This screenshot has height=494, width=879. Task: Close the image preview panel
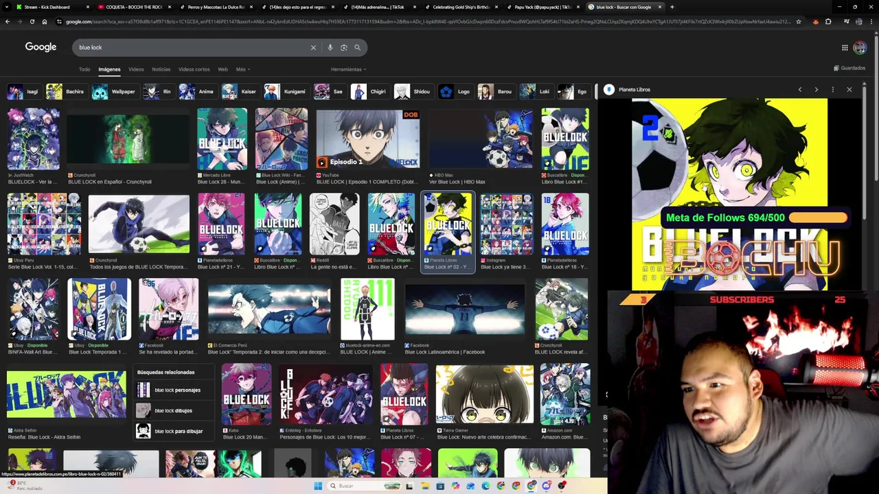click(849, 90)
